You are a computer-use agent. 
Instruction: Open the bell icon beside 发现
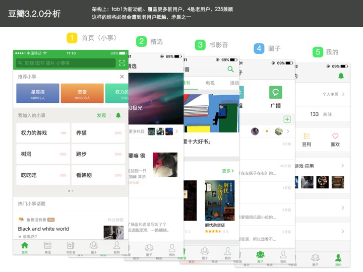(x=118, y=115)
